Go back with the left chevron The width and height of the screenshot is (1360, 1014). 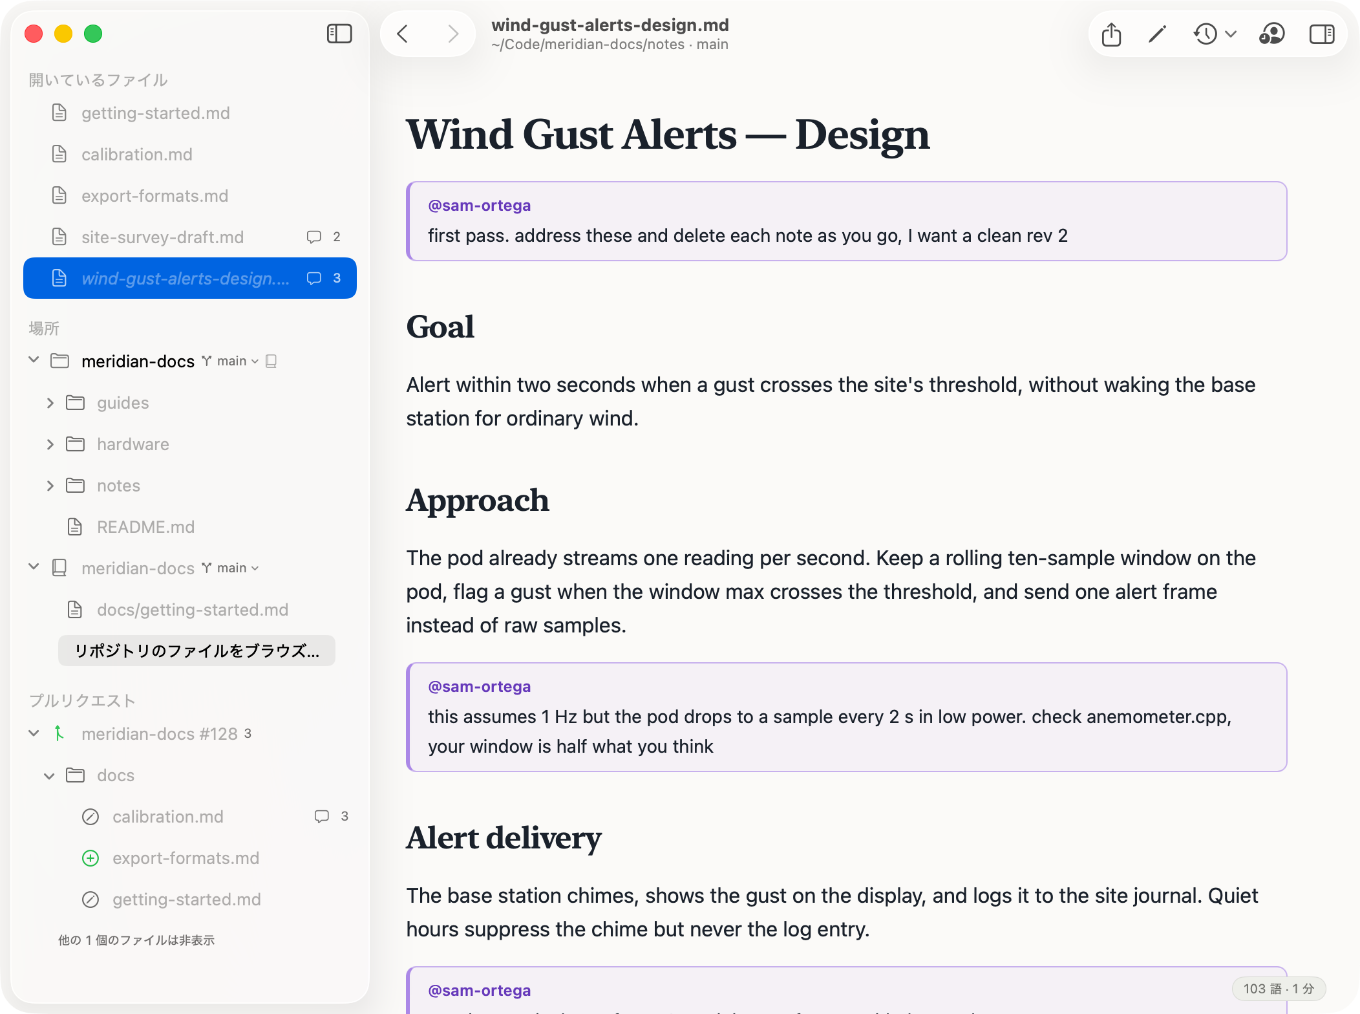pos(403,34)
